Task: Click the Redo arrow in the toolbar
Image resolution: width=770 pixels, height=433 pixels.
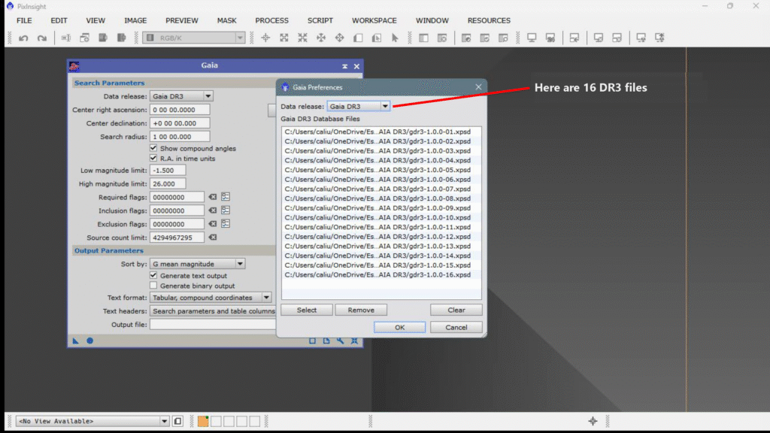Action: click(x=42, y=38)
